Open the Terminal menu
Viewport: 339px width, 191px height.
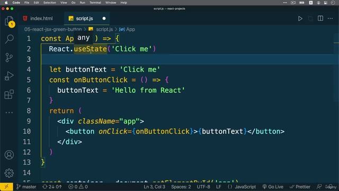[x=95, y=3]
